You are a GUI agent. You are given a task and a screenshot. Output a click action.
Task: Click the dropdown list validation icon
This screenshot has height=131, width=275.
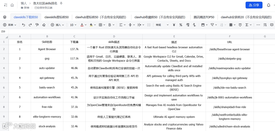[x=240, y=25]
